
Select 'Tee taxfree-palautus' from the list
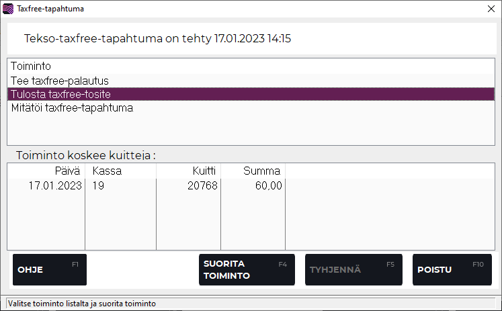pyautogui.click(x=60, y=81)
